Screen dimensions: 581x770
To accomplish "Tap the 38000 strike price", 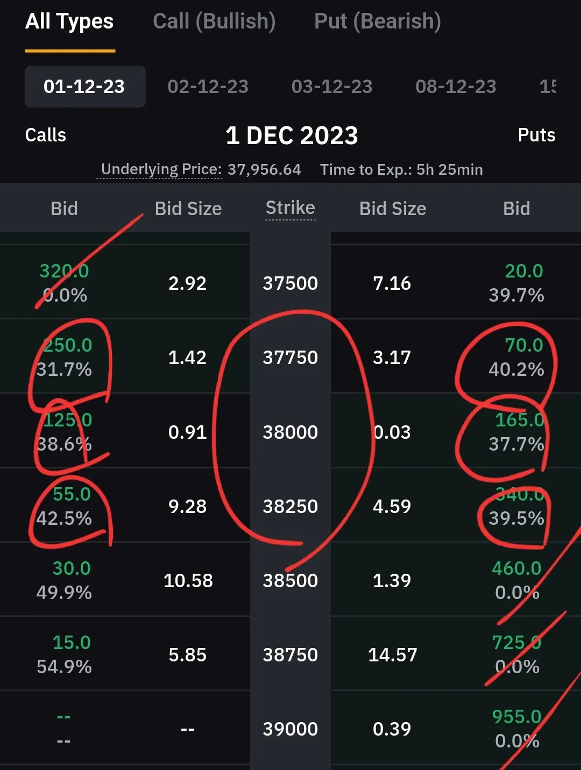I will point(290,432).
